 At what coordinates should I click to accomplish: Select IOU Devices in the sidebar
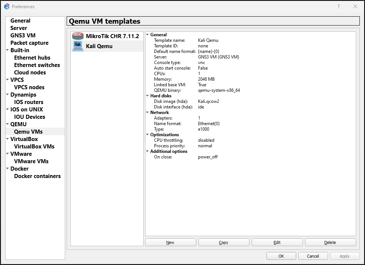coord(30,117)
